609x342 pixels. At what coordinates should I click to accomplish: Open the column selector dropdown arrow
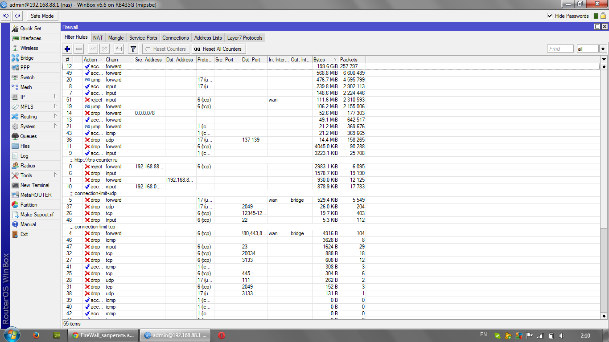point(604,60)
